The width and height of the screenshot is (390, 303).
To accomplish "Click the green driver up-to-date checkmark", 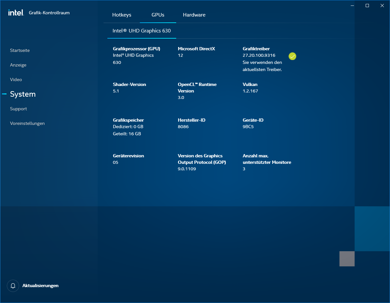I will (x=292, y=56).
